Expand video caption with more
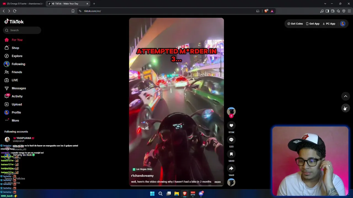Viewport: 353px width, 198px height. pyautogui.click(x=218, y=182)
